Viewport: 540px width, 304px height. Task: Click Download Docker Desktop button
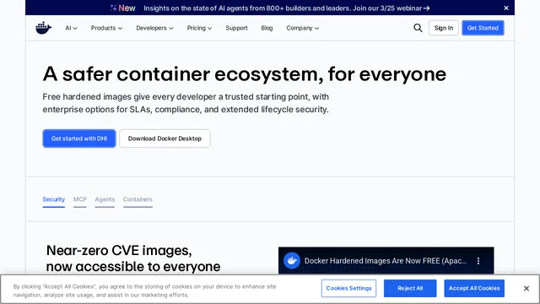coord(165,138)
